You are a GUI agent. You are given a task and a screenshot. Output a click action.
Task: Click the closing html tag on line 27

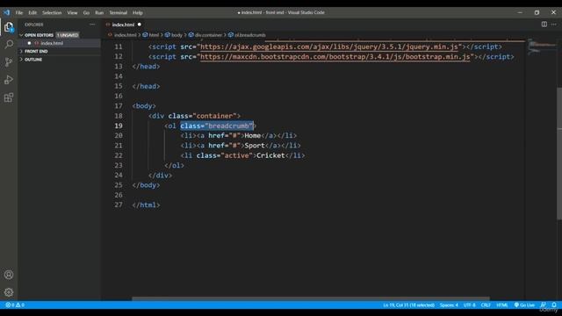(x=147, y=205)
